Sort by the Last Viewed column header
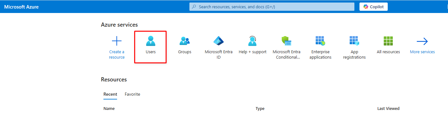Screen dimensions: 448x115 [388, 109]
